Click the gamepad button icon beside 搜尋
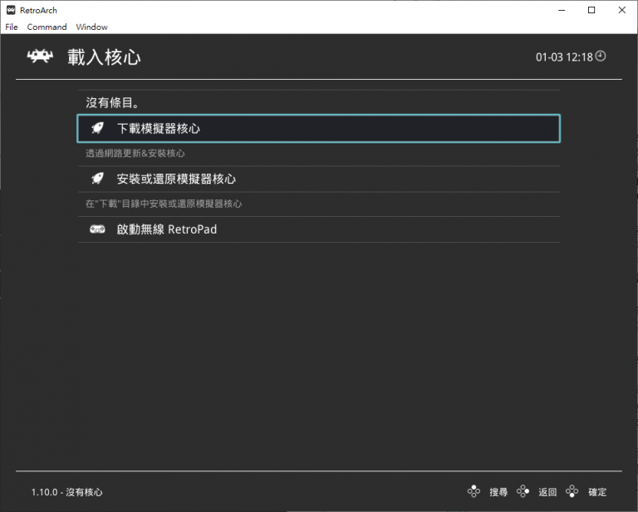This screenshot has height=512, width=638. pos(474,491)
